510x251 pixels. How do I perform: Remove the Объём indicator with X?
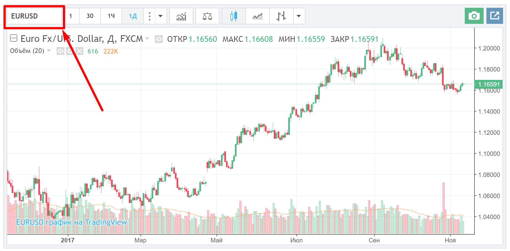pos(79,51)
